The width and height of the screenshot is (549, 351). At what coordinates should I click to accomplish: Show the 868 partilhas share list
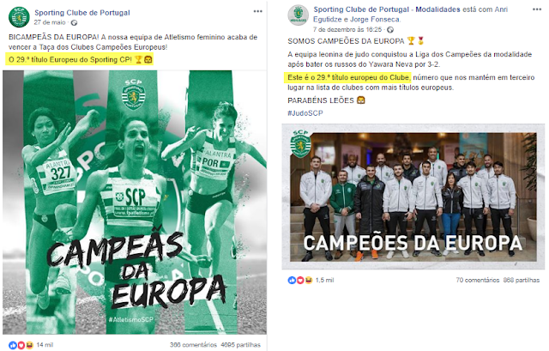(x=522, y=281)
